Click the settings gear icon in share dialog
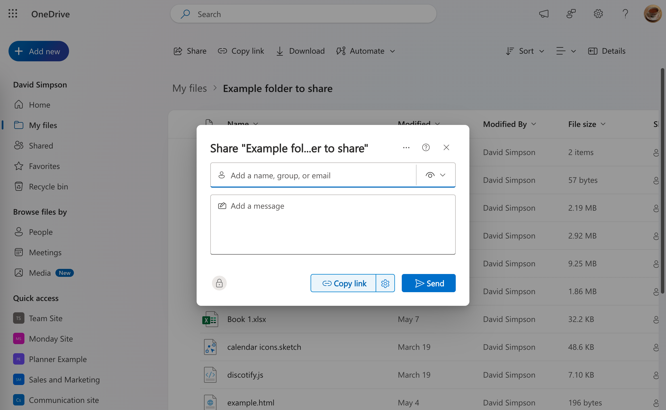This screenshot has width=666, height=410. pyautogui.click(x=385, y=283)
